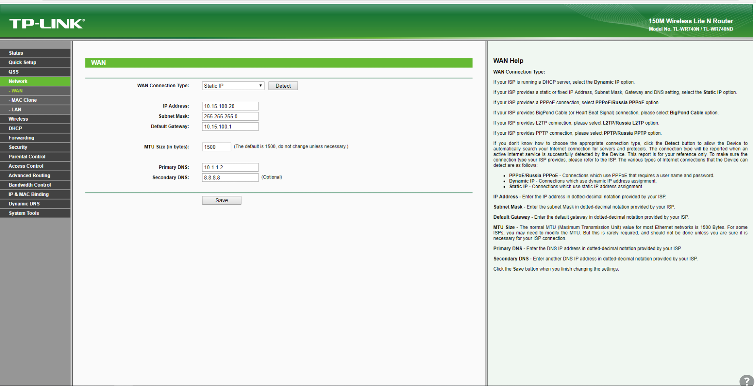The height and width of the screenshot is (386, 756).
Task: Focus the MTU Size field
Action: [217, 147]
